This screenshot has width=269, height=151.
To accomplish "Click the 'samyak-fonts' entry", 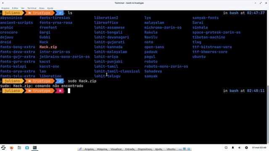I will point(206,18).
